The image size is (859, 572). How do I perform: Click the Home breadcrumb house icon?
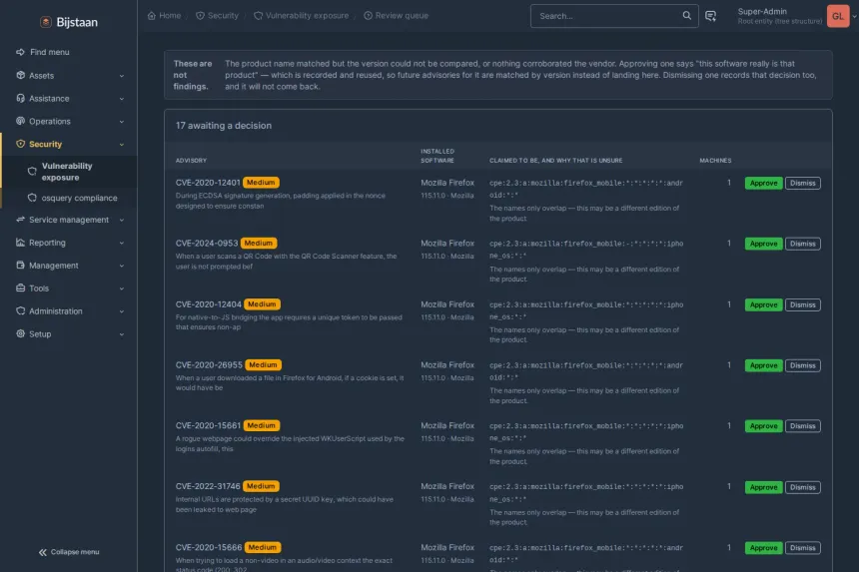coord(152,15)
